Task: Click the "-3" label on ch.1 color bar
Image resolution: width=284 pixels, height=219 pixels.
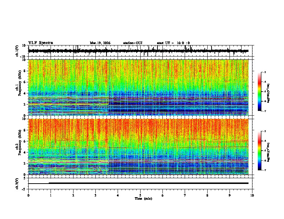Action: click(265, 72)
